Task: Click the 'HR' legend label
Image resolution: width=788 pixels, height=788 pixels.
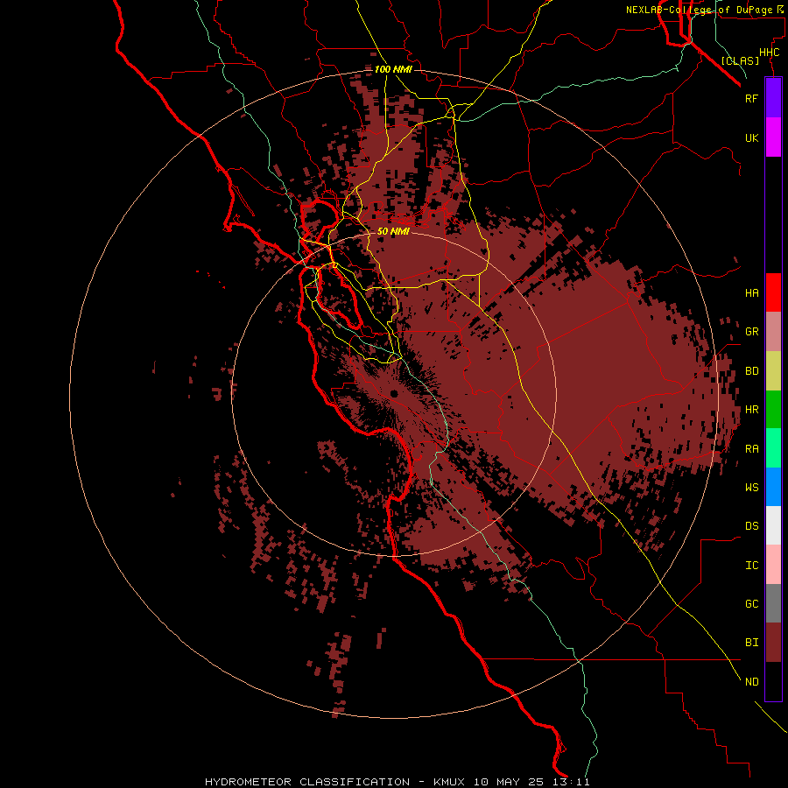Action: pyautogui.click(x=751, y=410)
